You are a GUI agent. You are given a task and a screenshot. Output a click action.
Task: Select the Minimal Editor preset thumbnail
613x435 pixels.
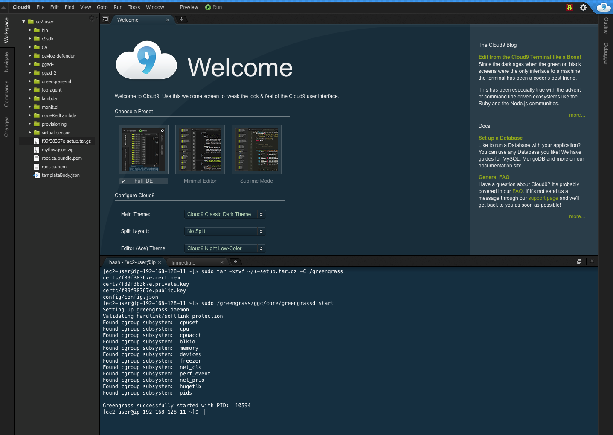(x=200, y=150)
